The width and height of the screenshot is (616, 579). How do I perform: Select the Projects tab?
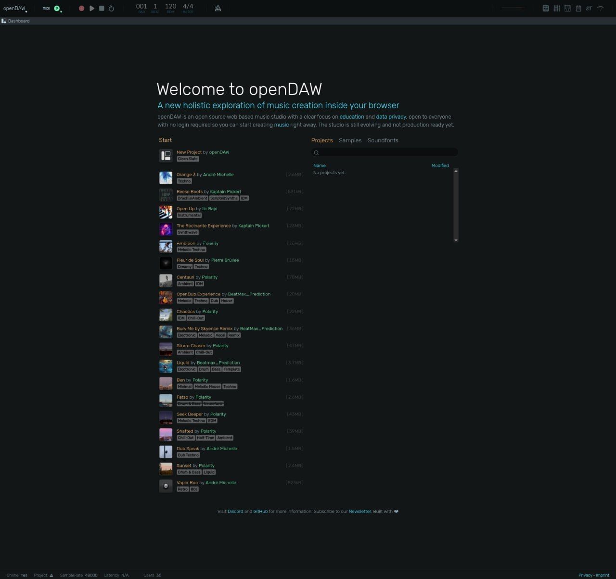(322, 140)
